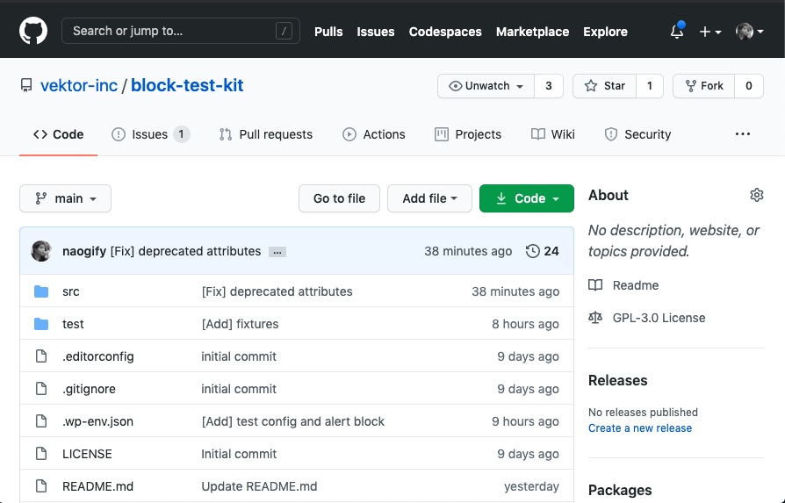Open Issues in the top navigation bar

(376, 32)
